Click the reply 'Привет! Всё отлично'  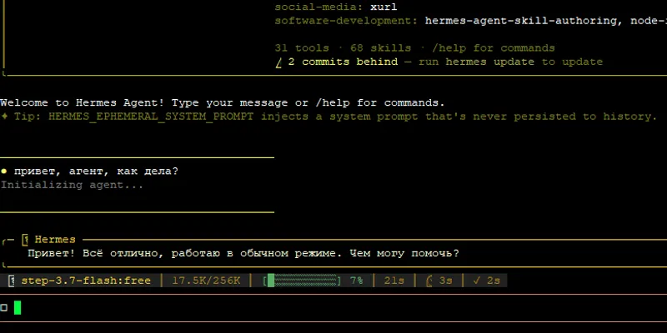click(x=96, y=254)
